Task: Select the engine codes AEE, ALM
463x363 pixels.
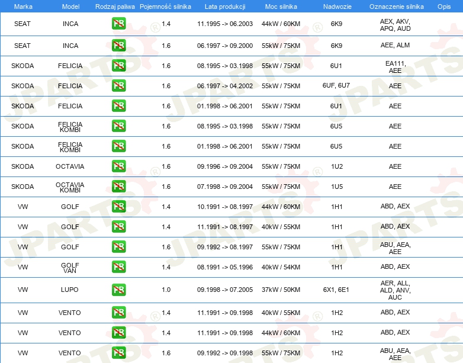Action: (395, 45)
